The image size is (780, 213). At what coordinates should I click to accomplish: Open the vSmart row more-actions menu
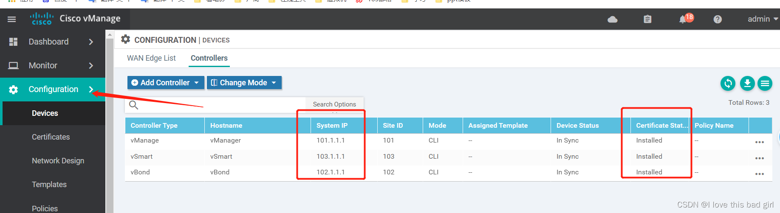tap(760, 158)
